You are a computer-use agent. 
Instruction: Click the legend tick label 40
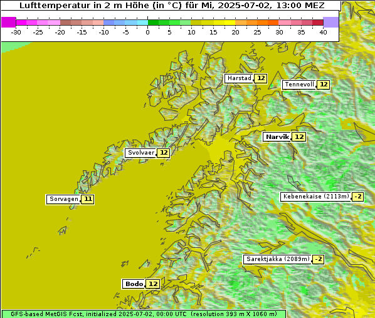pos(323,32)
